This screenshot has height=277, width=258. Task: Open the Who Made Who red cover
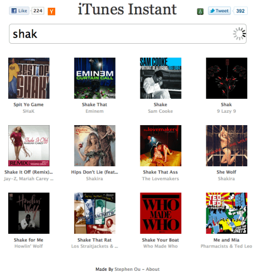click(x=160, y=213)
